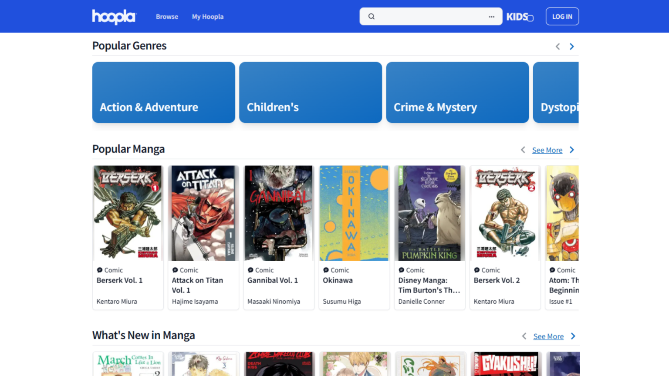
Task: Click the magnifying glass search icon
Action: pyautogui.click(x=371, y=16)
